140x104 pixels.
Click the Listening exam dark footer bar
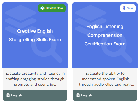105,95
